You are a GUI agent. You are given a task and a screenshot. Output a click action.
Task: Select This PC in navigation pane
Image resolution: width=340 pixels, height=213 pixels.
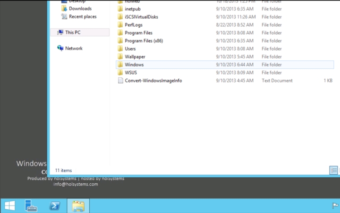pyautogui.click(x=72, y=33)
